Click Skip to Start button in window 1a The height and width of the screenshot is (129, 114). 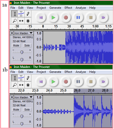[x=41, y=17]
